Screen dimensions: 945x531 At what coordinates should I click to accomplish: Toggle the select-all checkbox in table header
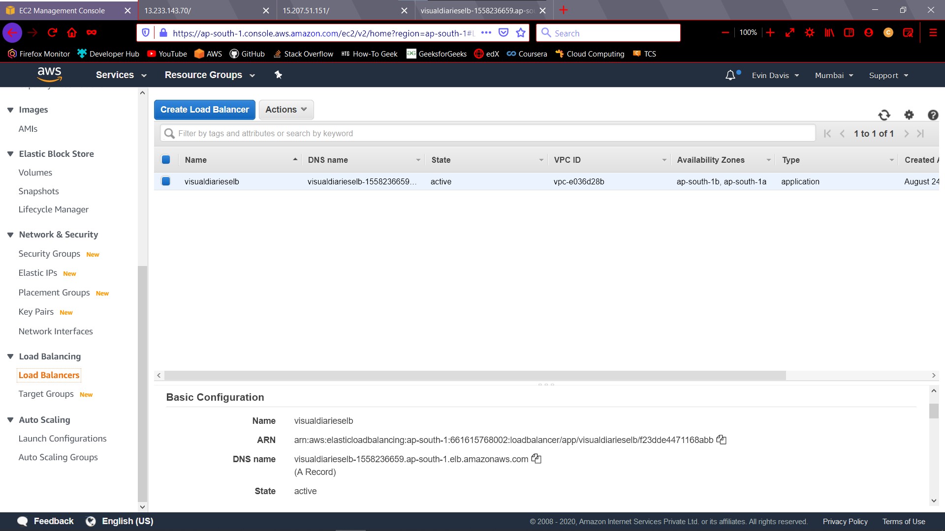166,159
